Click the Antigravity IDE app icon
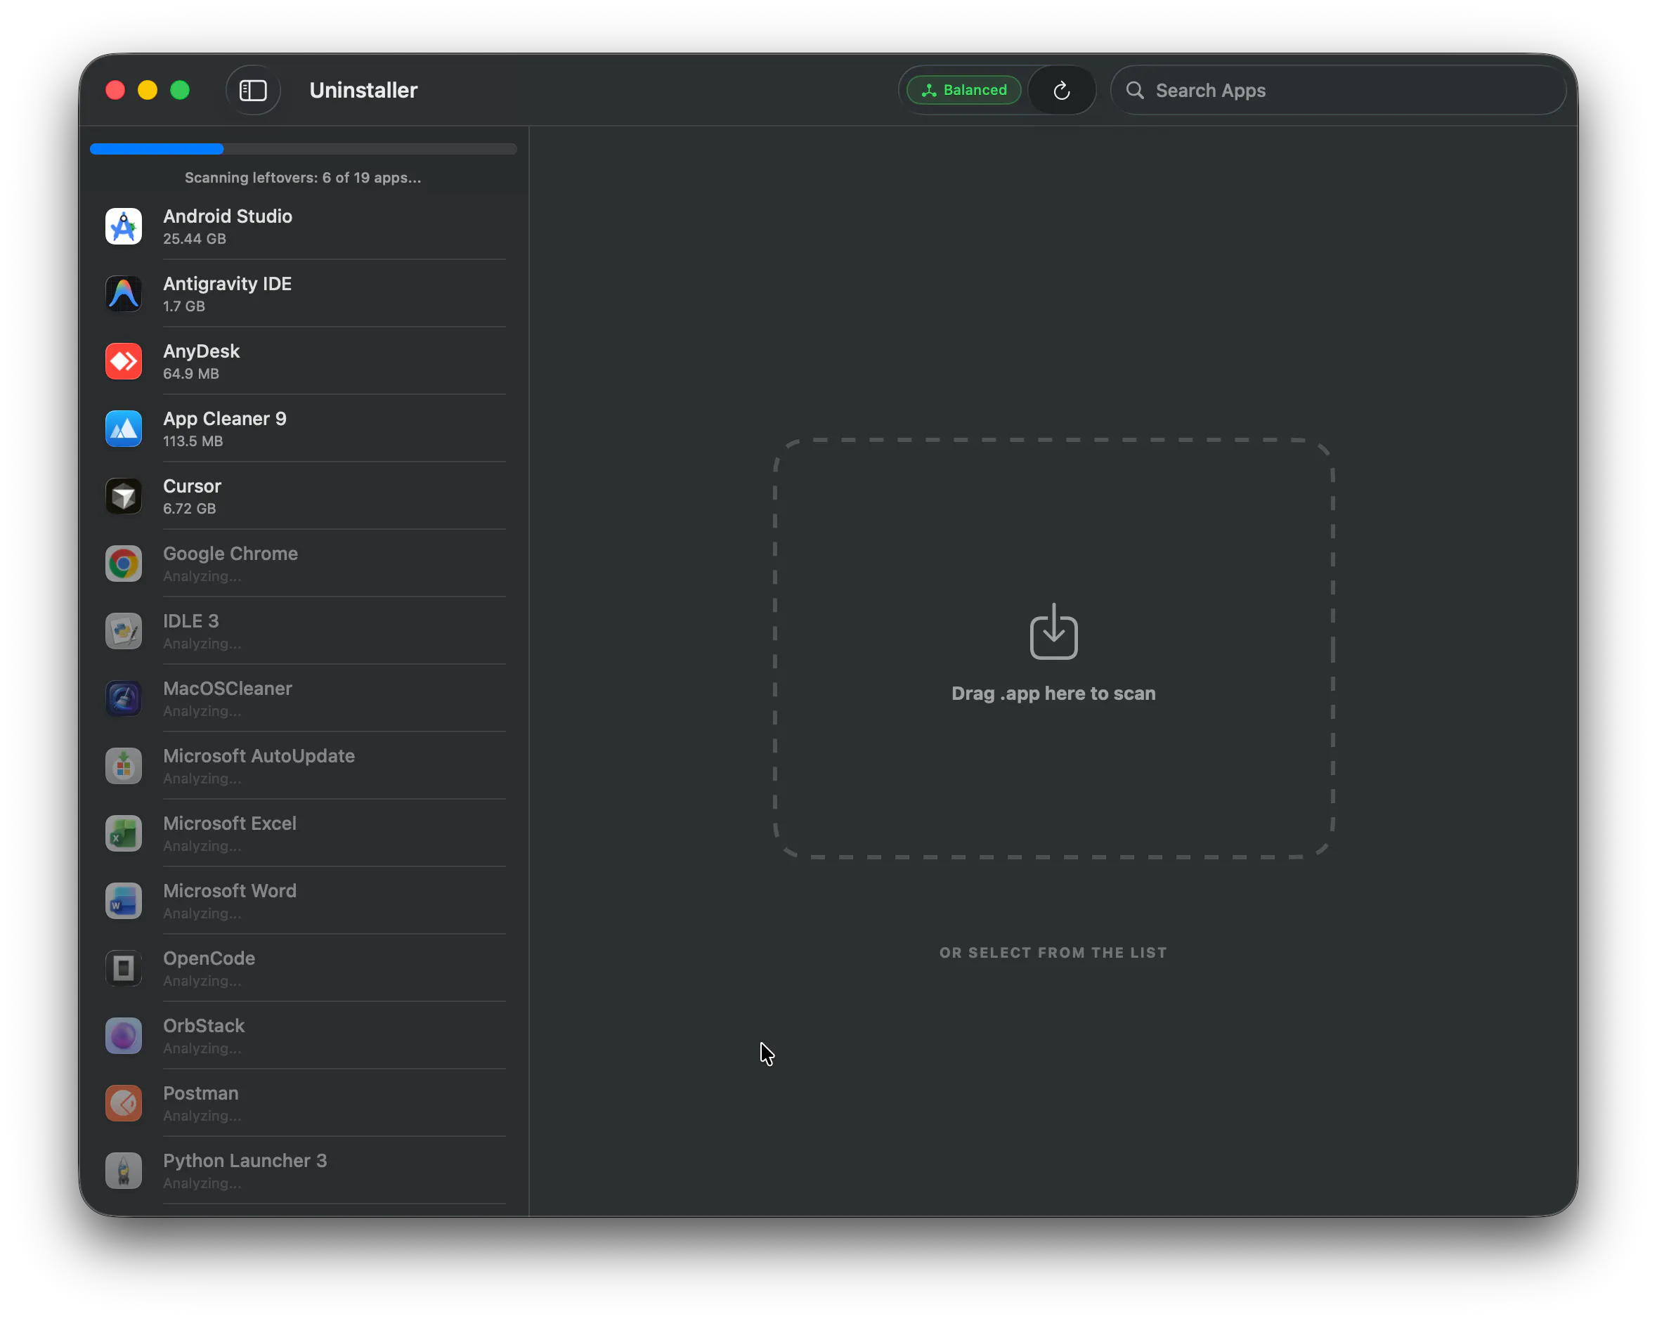The height and width of the screenshot is (1321, 1657). click(x=124, y=294)
